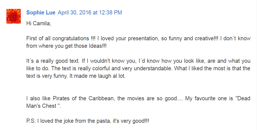Click the "P.S:" text at the comment bottom

coord(31,121)
